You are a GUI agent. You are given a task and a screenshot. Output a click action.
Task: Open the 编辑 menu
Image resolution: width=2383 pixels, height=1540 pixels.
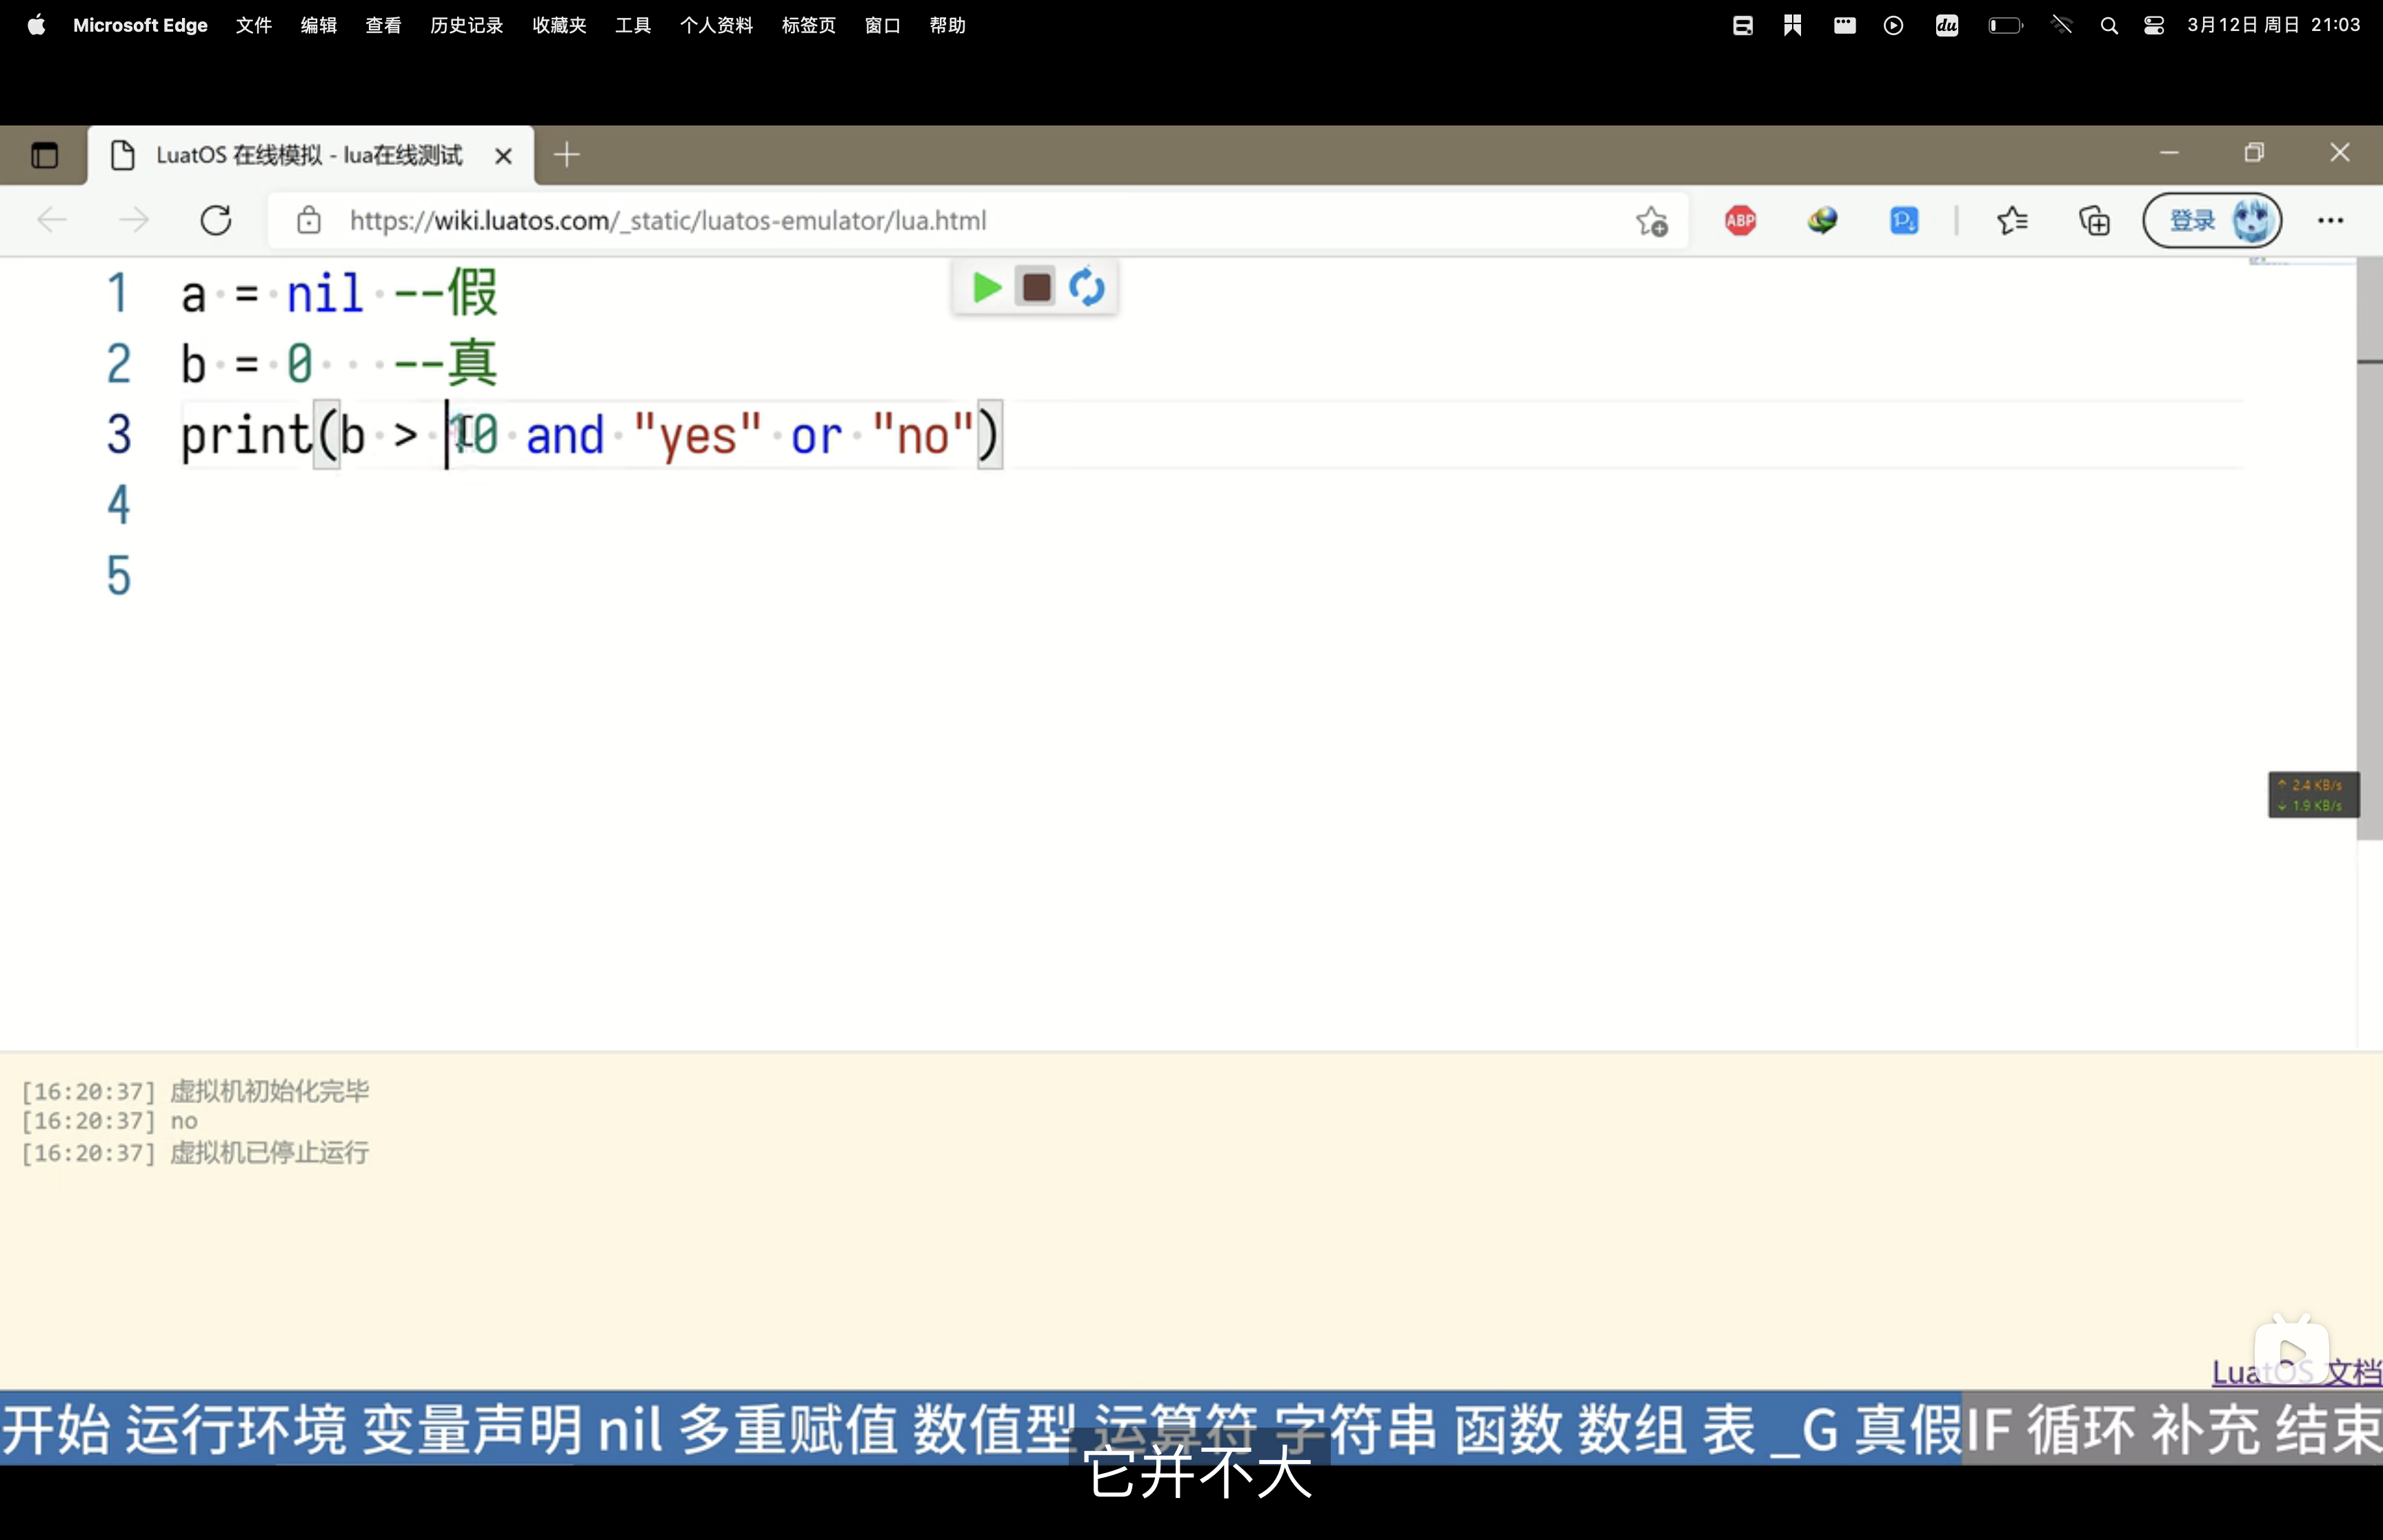(x=319, y=25)
